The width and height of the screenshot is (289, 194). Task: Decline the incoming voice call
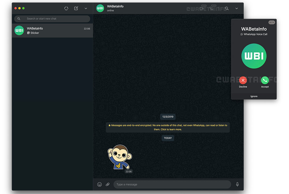tap(243, 80)
